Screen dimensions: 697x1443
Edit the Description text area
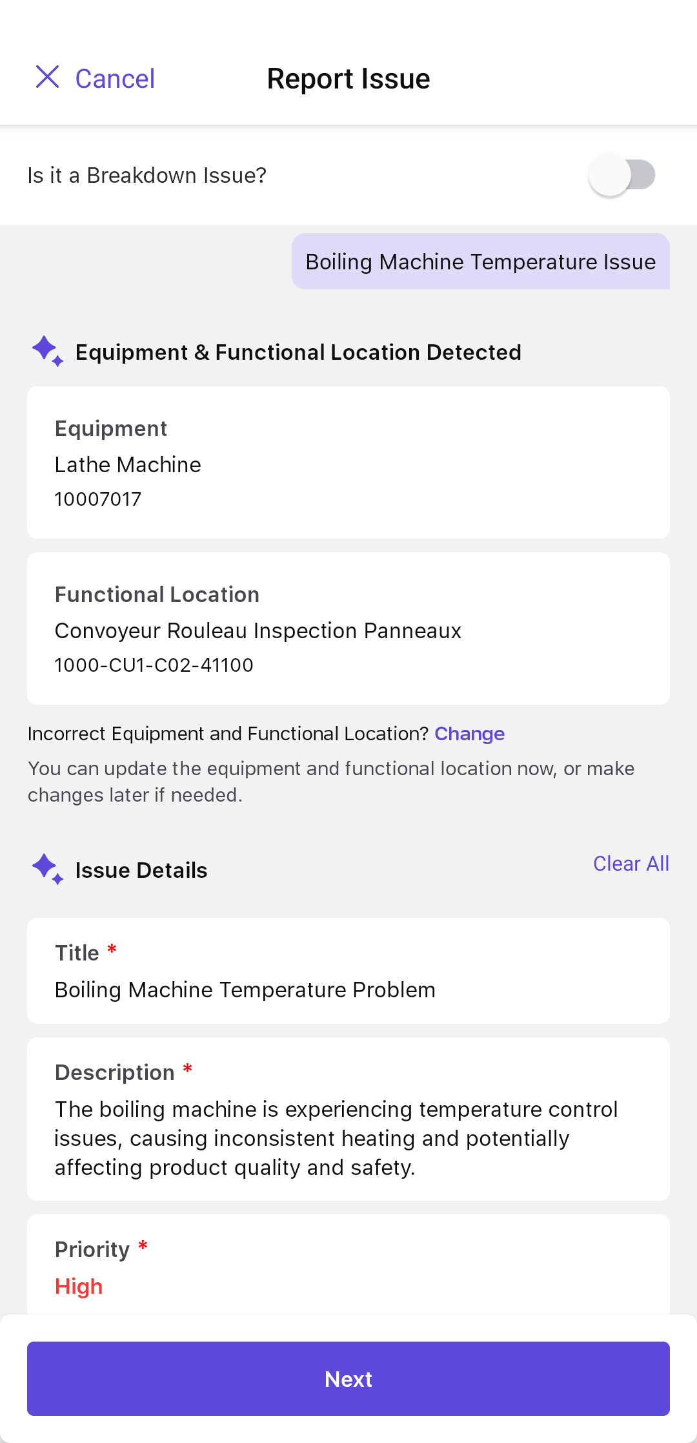(x=348, y=1119)
